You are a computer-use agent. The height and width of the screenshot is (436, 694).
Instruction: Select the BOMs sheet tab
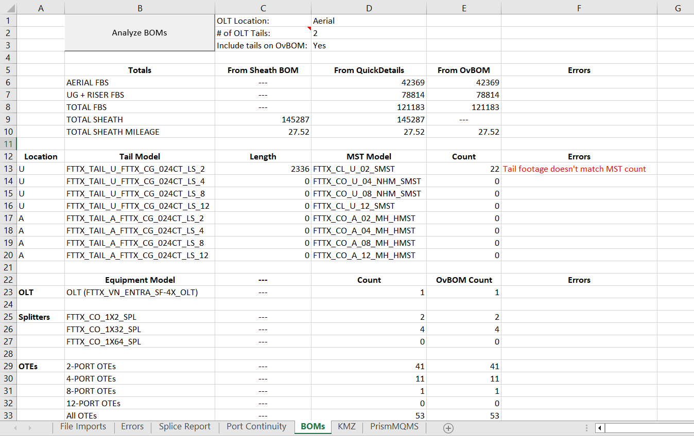tap(313, 427)
